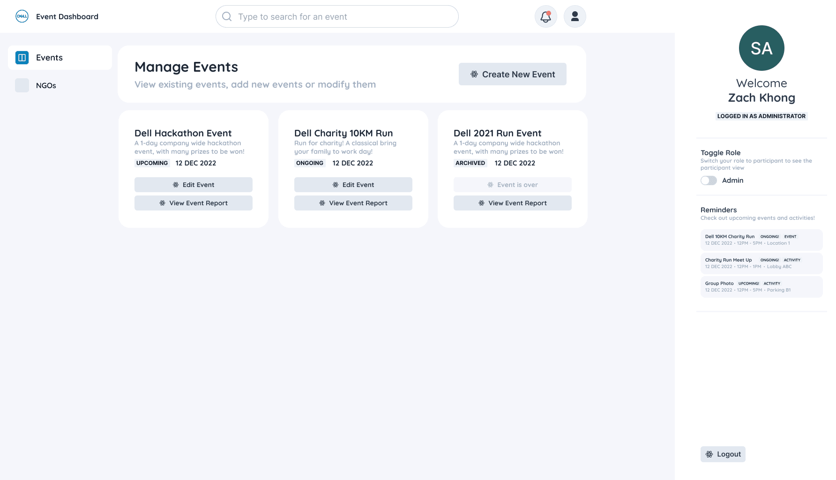Click the EVENT tag on Dell 10KM Charity Run
Image resolution: width=836 pixels, height=480 pixels.
791,237
